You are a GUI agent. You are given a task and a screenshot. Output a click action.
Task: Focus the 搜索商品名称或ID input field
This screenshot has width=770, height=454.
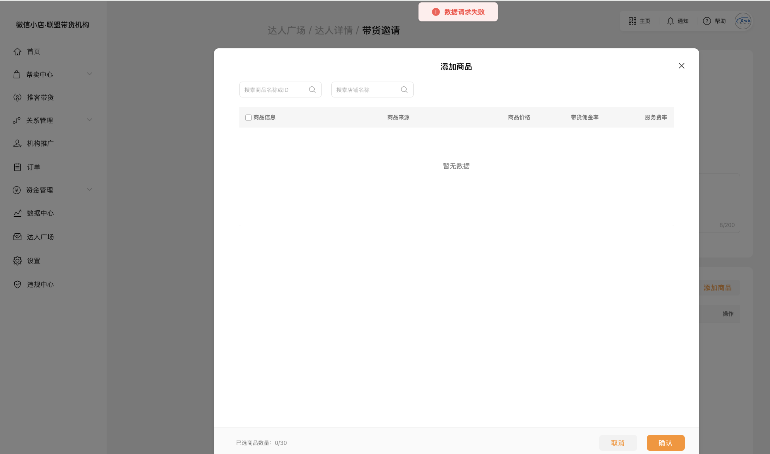tap(274, 90)
